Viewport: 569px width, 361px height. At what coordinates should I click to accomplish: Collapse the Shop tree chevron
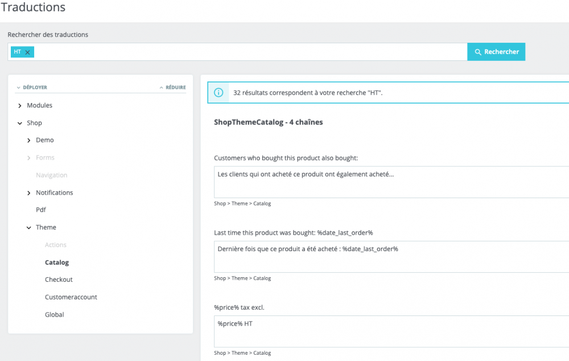[x=20, y=123]
